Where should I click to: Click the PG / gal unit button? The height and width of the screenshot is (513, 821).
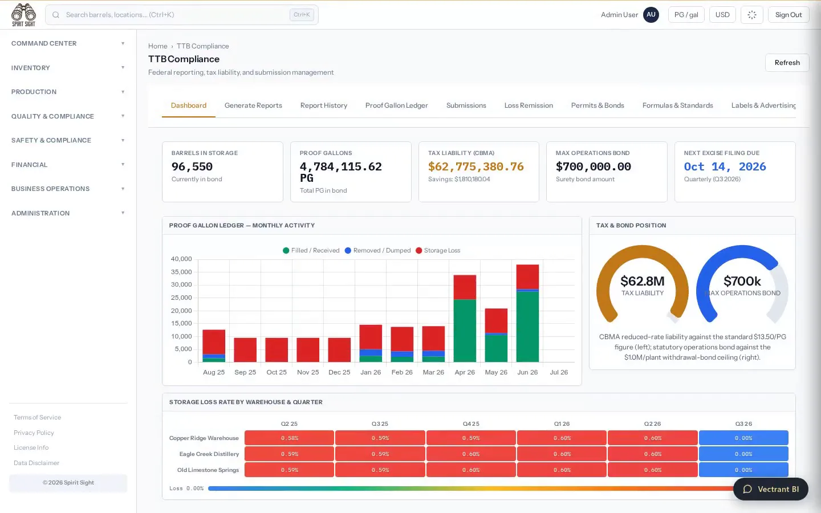[686, 15]
